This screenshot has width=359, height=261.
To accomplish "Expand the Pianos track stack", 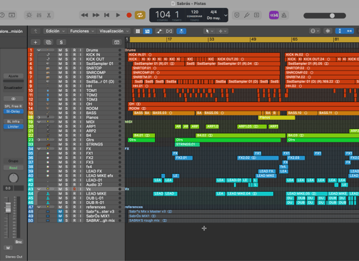I will [39, 118].
